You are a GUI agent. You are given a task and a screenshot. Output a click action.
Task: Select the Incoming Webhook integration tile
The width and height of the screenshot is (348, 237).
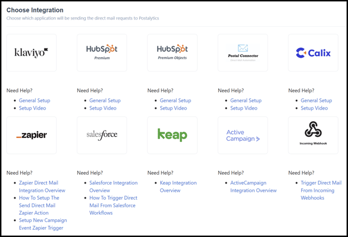tap(313, 135)
